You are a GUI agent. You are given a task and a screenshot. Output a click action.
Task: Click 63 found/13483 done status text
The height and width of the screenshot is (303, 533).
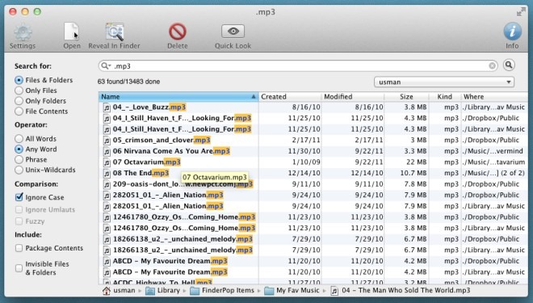[128, 82]
